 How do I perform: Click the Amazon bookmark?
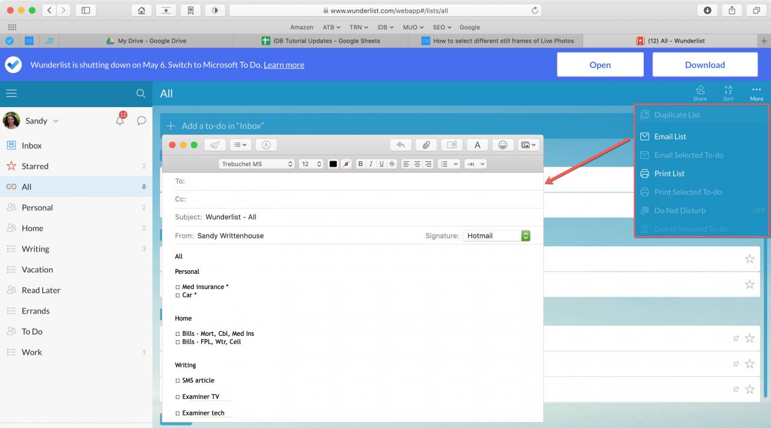pos(301,27)
